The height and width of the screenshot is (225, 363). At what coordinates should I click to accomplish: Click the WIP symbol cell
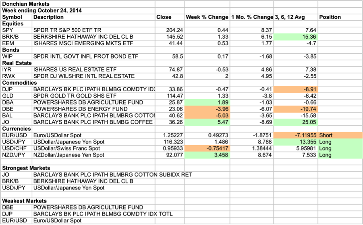[17, 56]
